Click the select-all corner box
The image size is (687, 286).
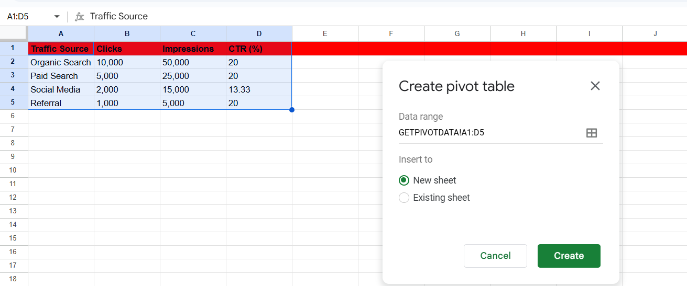coord(14,33)
